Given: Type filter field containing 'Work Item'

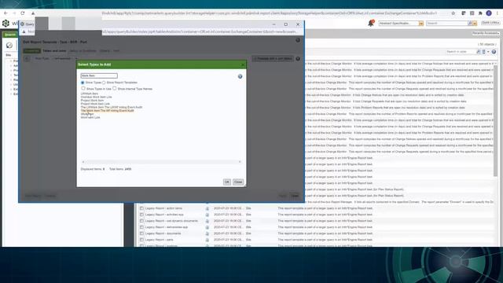Looking at the screenshot, I should (99, 75).
